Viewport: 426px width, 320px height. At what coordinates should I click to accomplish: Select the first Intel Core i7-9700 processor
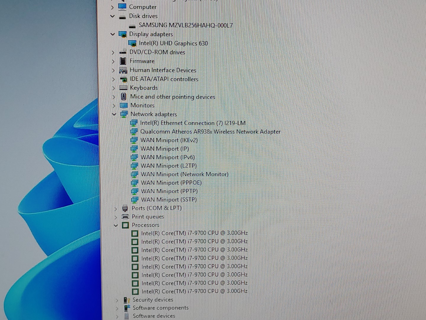point(194,233)
